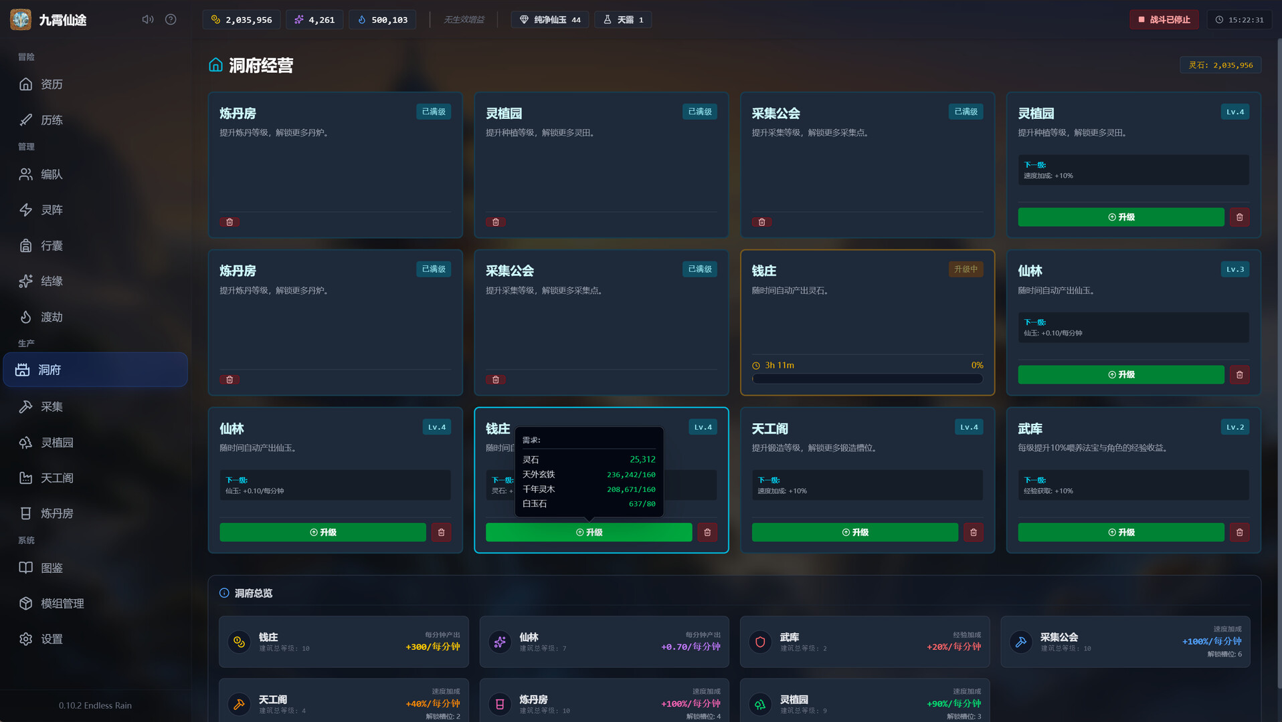The image size is (1282, 722).
Task: Open the 采集 gathering section
Action: (47, 406)
